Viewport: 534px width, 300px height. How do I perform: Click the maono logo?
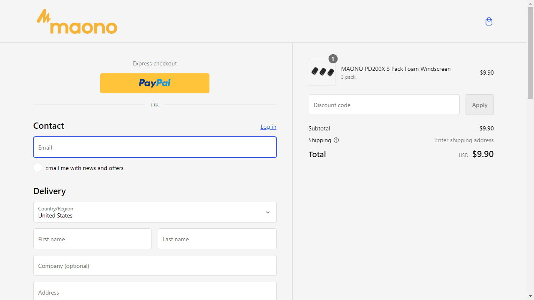pyautogui.click(x=77, y=21)
